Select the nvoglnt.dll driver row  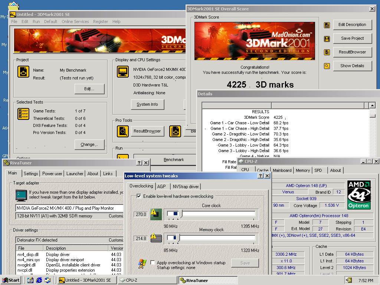69,265
